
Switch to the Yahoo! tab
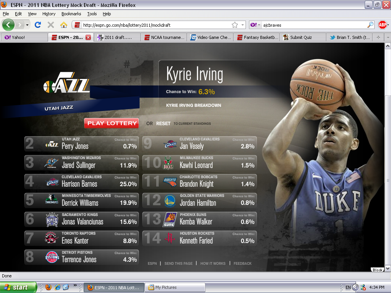click(24, 37)
